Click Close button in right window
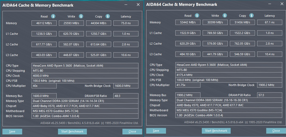This screenshot has width=286, height=137. tap(276, 131)
